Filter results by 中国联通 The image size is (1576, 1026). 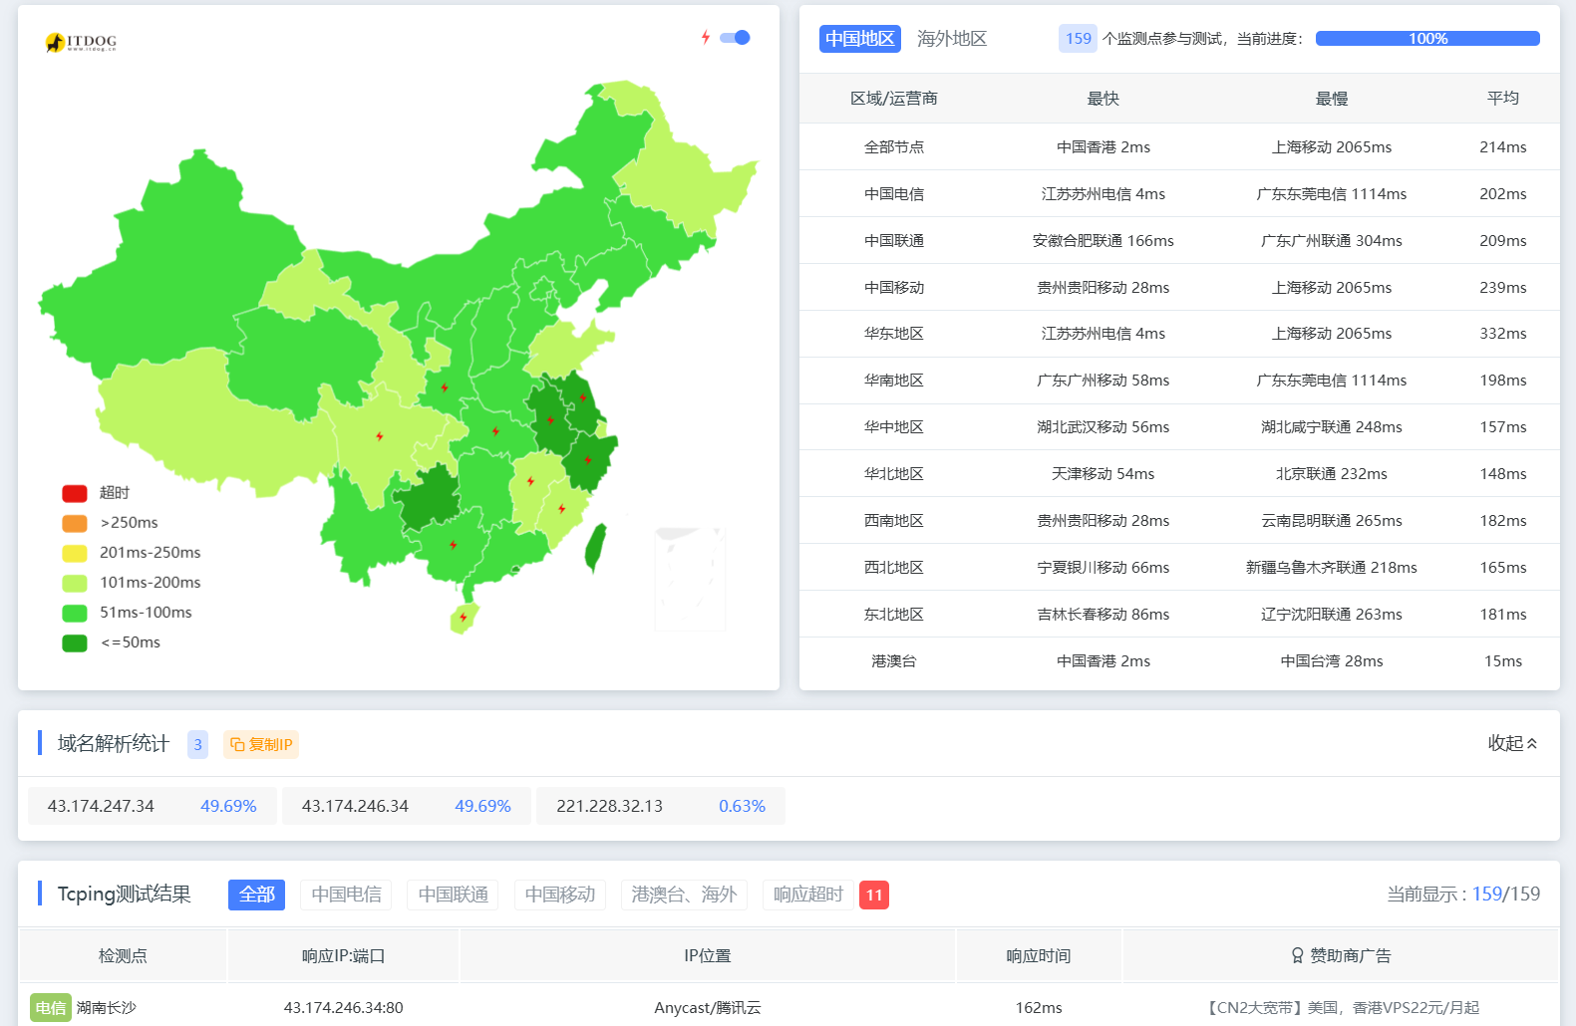pos(453,895)
